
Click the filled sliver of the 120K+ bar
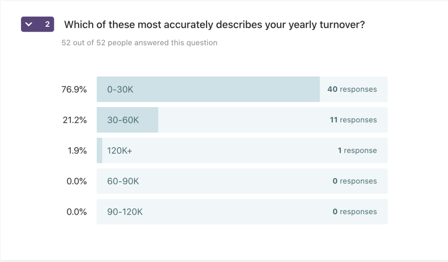(x=99, y=151)
